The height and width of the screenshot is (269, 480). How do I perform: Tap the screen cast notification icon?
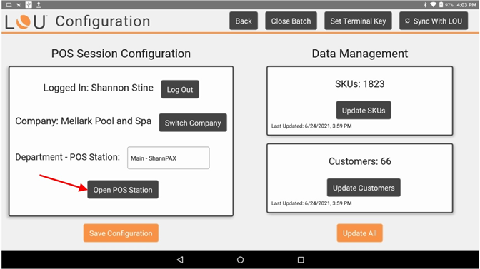(x=9, y=4)
